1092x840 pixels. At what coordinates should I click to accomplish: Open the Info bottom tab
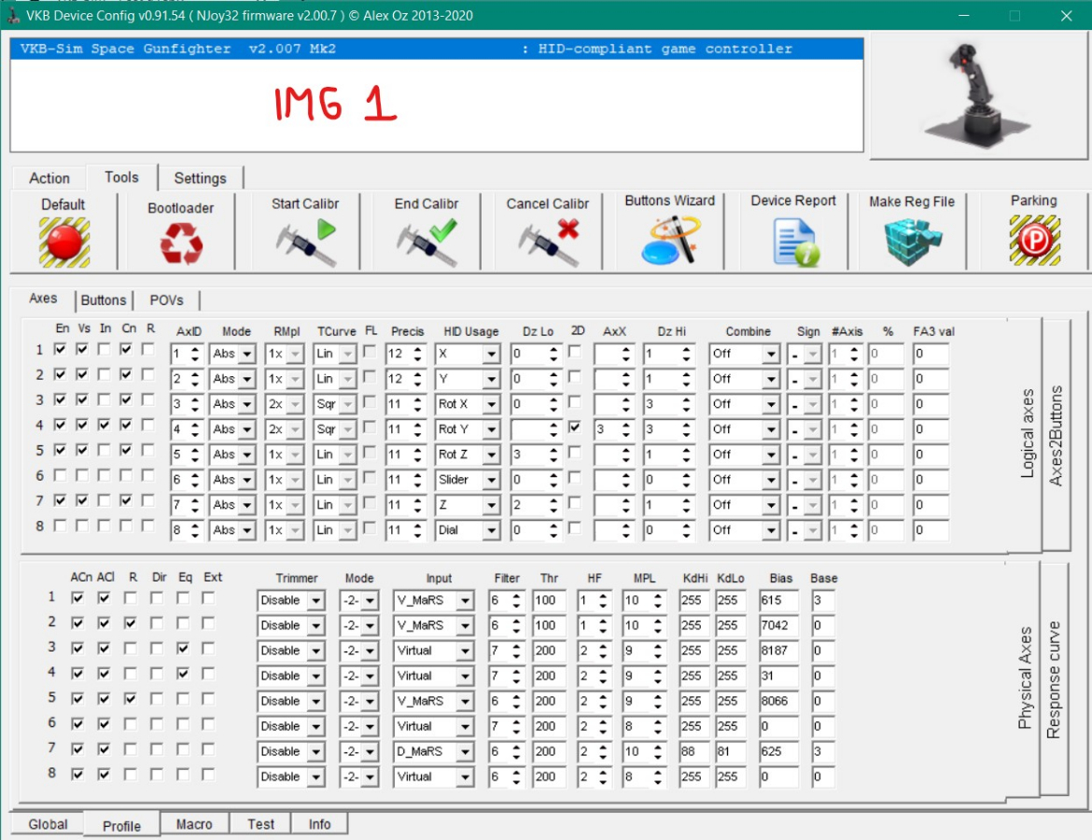tap(319, 824)
